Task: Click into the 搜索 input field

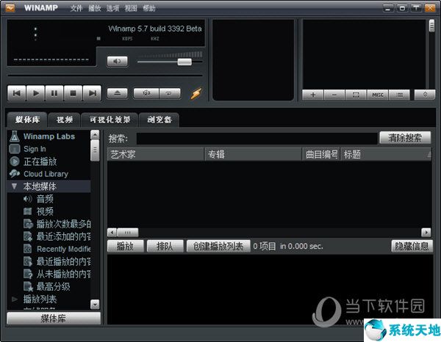Action: click(257, 139)
